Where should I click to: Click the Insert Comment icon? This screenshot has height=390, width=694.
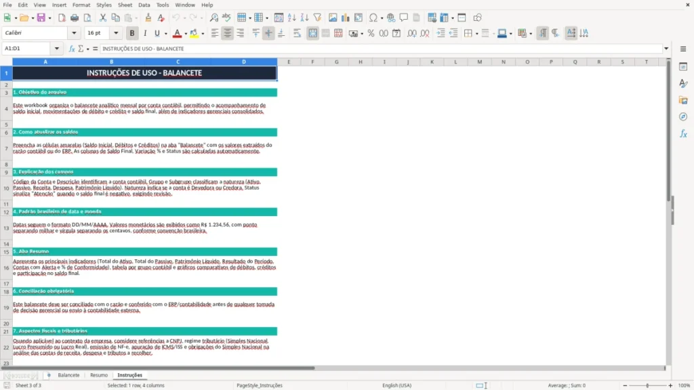pos(404,18)
